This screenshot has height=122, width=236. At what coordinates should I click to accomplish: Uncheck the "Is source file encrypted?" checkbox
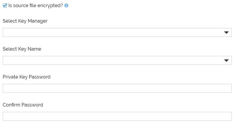[5, 5]
